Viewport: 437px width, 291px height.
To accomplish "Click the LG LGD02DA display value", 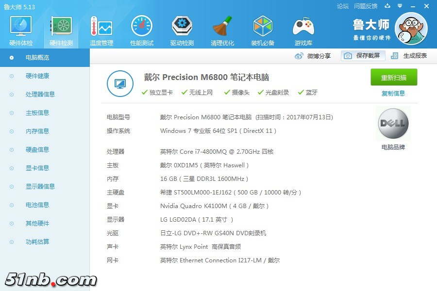I will 197,220.
